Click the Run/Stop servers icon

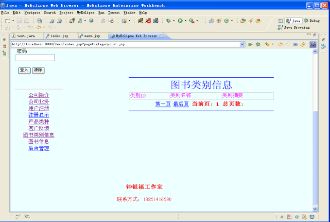click(x=80, y=20)
